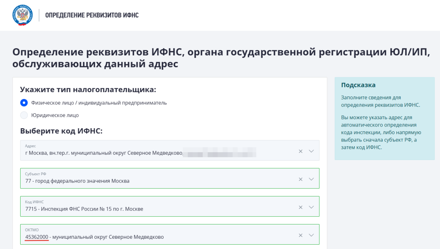The image size is (440, 249).
Task: Click the Federal Tax Service emblem logo
Action: tap(22, 15)
